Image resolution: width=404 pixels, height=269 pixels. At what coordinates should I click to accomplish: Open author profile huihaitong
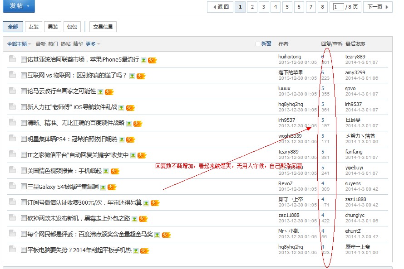[x=290, y=57]
